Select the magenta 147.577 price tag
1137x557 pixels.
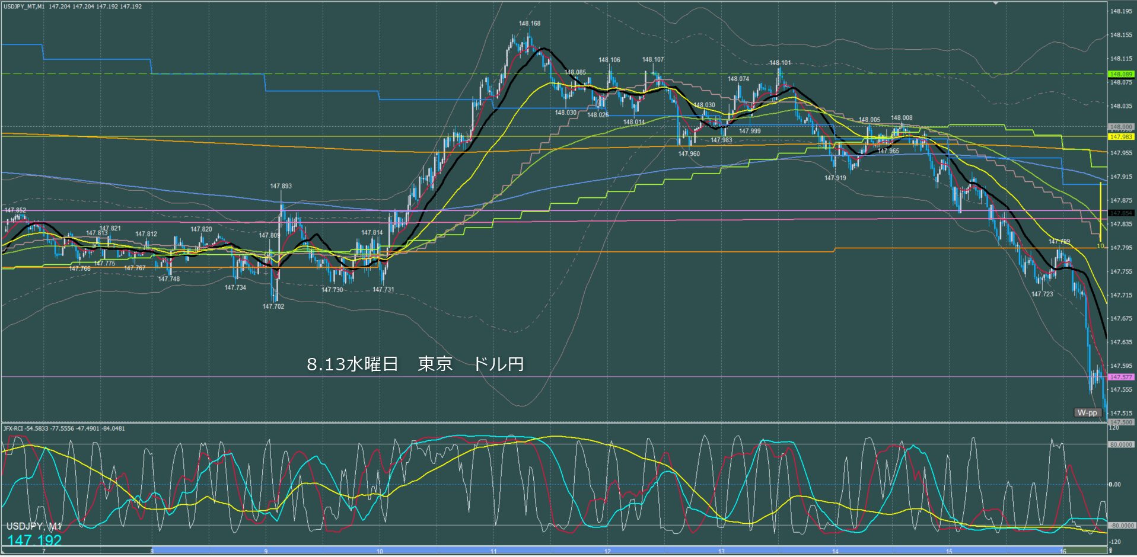1121,377
